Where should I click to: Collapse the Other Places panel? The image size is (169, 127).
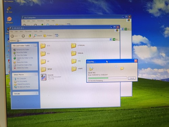pos(36,74)
